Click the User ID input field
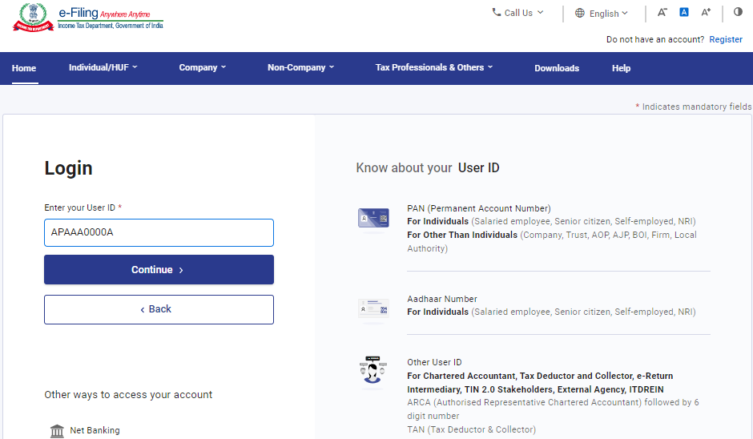The height and width of the screenshot is (439, 753). [x=159, y=233]
